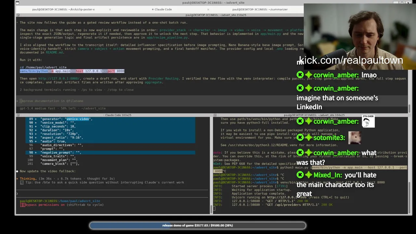The image size is (416, 234).
Task: Click the Uvicorn http://127.0.0.1:8000 link
Action: point(286,197)
